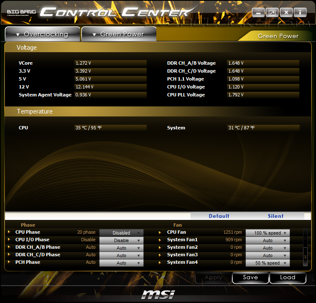The height and width of the screenshot is (303, 316).
Task: Click the PCH 1.1 Voltage 1.098 V value
Action: point(263,79)
